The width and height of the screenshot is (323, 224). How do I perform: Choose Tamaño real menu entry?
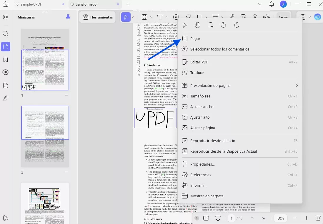pyautogui.click(x=240, y=96)
